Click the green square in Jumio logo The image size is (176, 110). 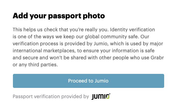coord(108,97)
